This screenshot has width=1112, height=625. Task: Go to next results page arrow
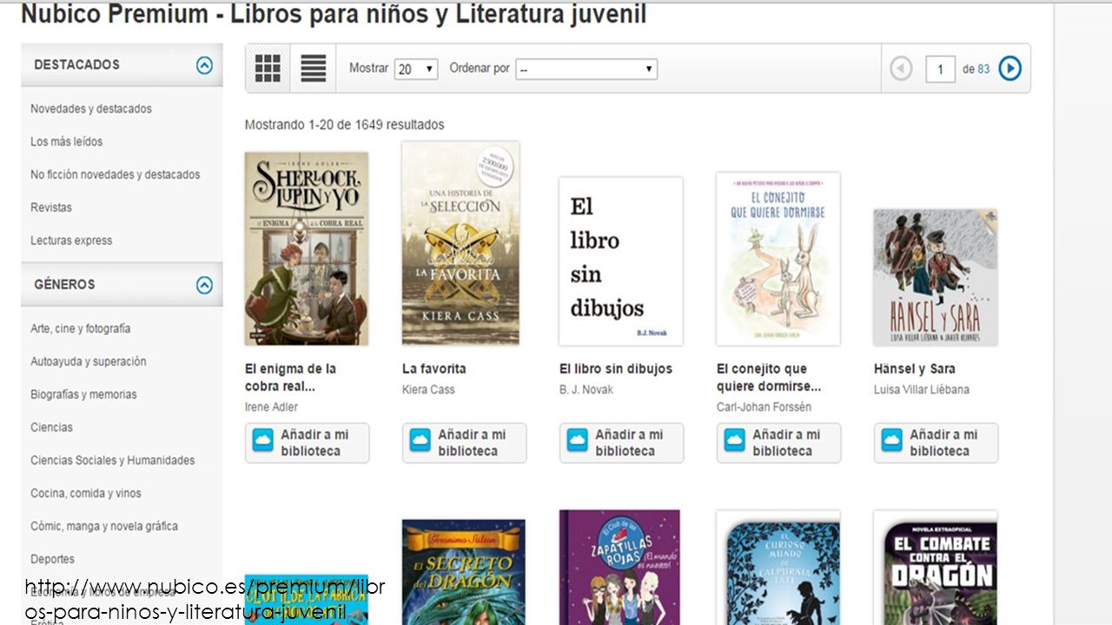[x=1009, y=69]
